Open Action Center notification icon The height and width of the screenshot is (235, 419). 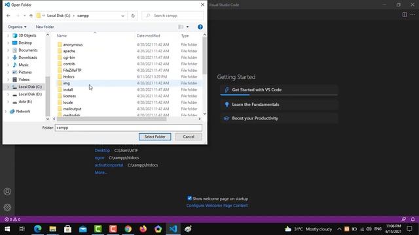[x=409, y=229]
